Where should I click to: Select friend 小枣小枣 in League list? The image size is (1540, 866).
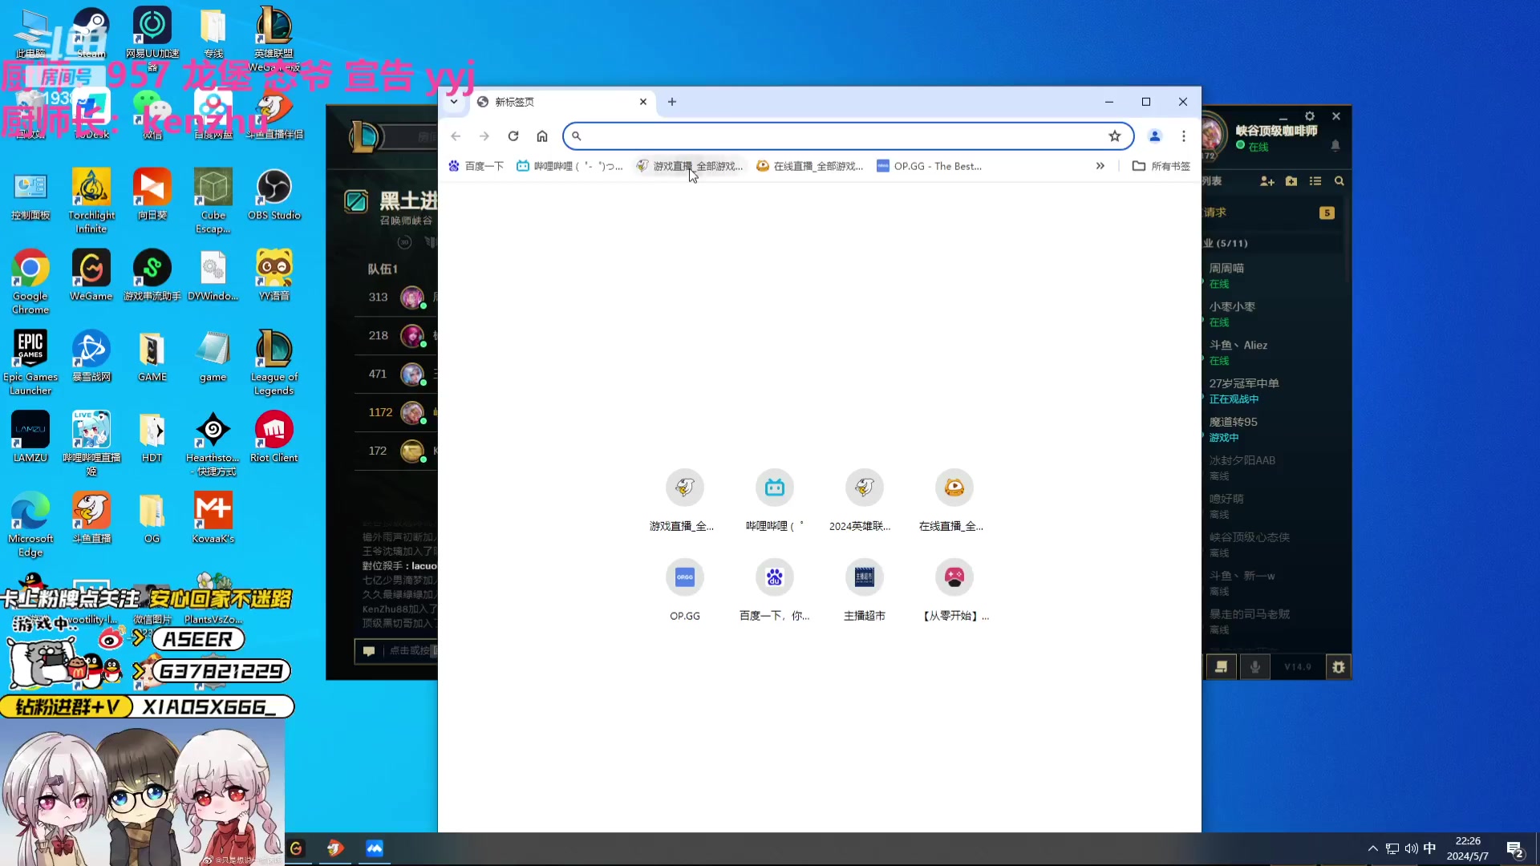point(1274,314)
